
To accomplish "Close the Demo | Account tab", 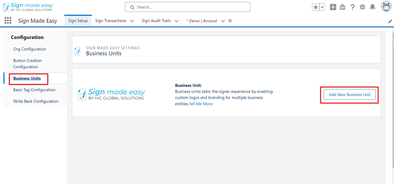I will pos(230,21).
